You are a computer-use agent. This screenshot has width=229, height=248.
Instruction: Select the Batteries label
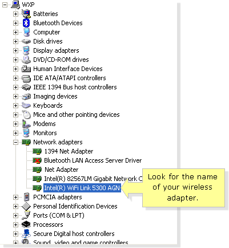tap(46, 14)
